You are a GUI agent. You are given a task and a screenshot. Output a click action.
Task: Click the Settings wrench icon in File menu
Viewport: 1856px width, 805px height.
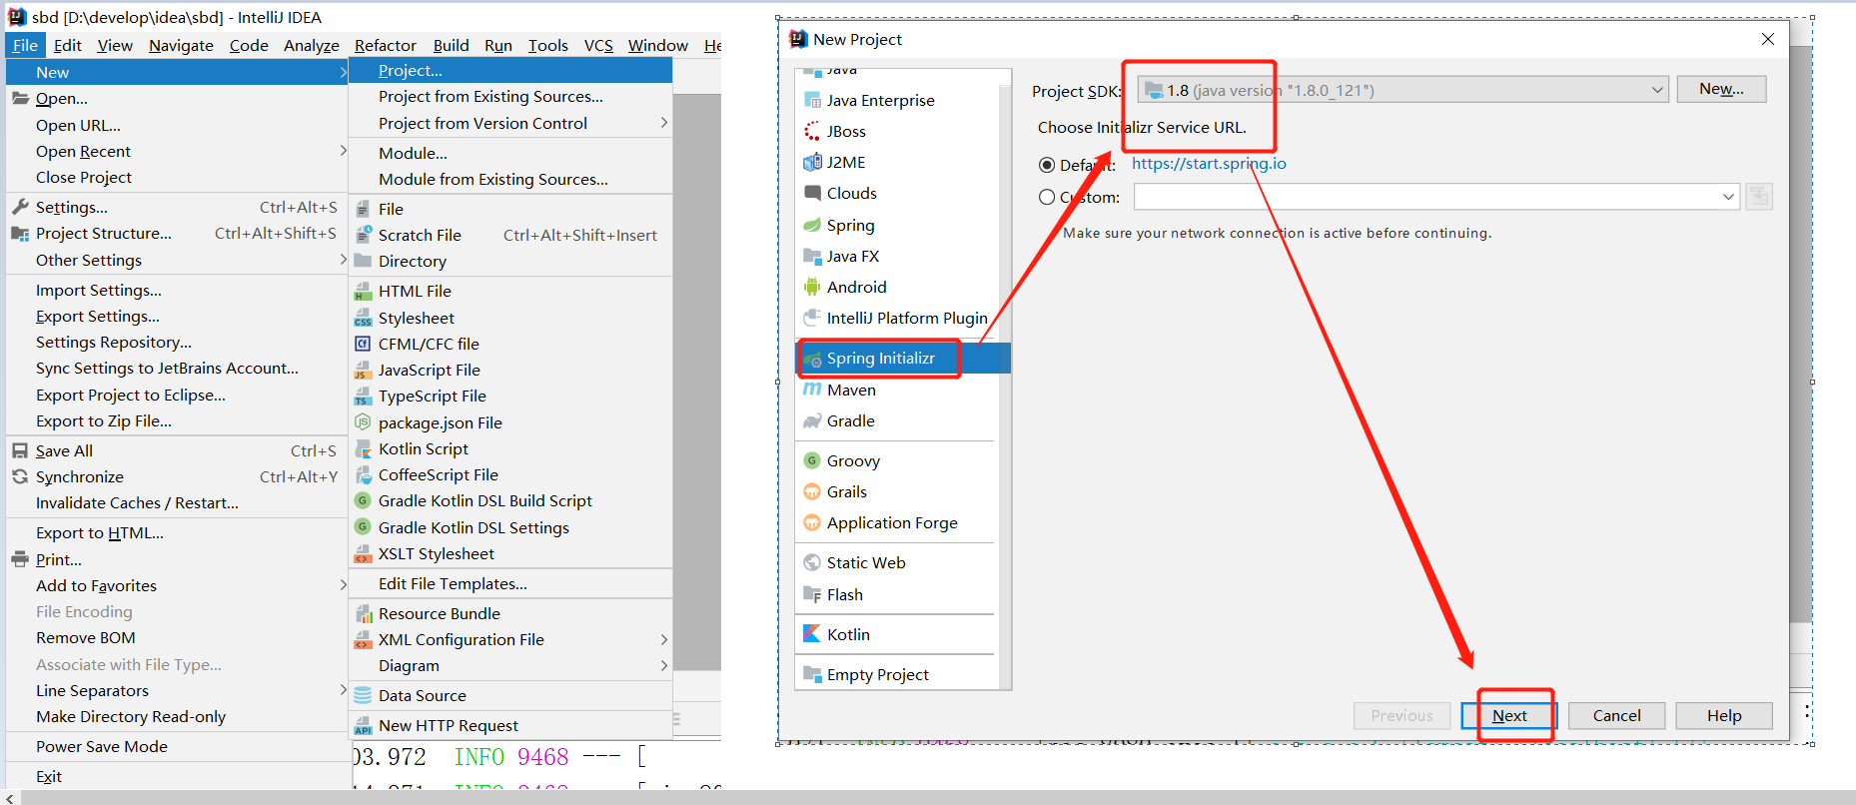coord(20,207)
